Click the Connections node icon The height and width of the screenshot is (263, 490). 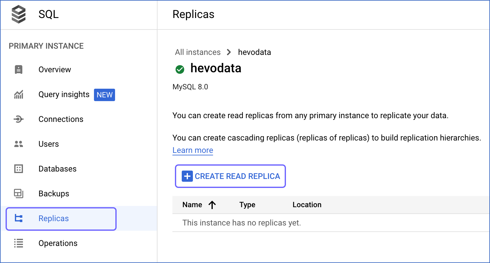19,119
